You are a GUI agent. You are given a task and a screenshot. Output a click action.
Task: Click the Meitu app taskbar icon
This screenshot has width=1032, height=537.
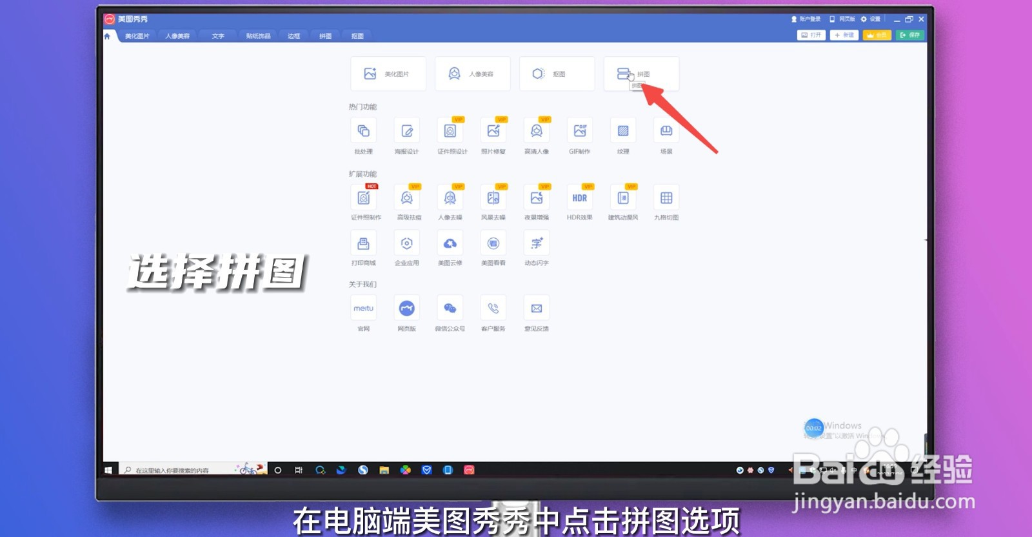(470, 470)
